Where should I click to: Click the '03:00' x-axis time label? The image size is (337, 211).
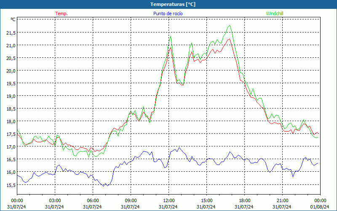pyautogui.click(x=55, y=200)
